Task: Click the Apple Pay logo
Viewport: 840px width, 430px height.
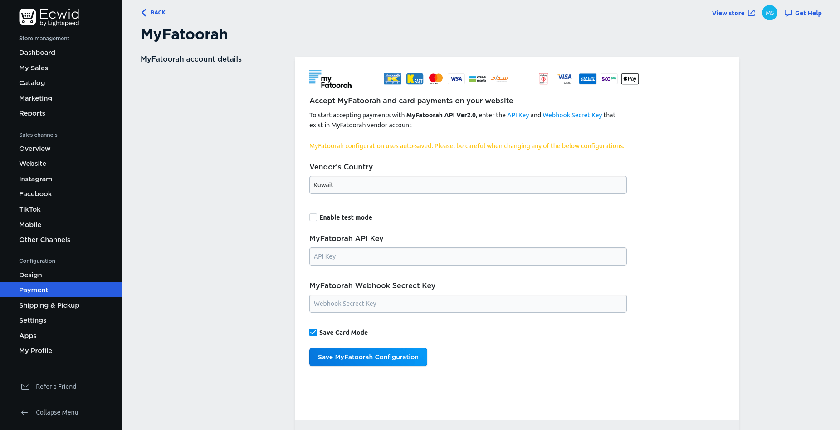Action: 630,79
